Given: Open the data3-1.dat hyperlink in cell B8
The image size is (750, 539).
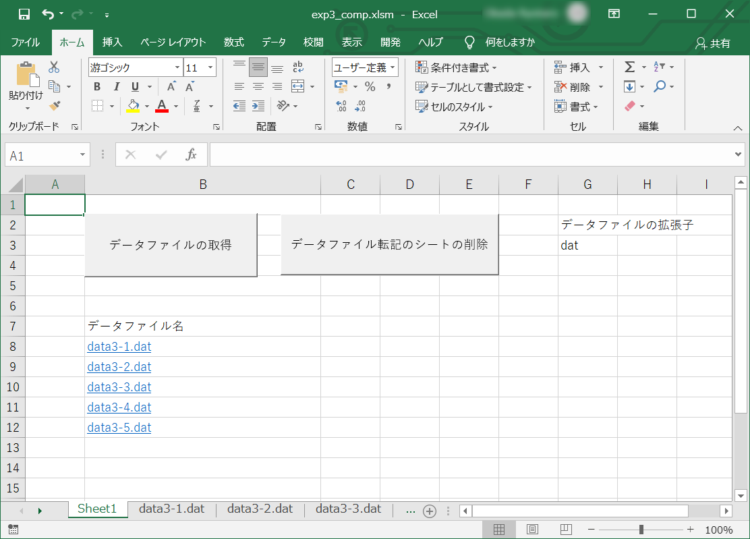Looking at the screenshot, I should (119, 346).
